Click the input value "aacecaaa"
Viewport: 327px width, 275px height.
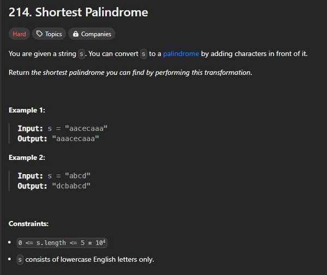click(87, 128)
